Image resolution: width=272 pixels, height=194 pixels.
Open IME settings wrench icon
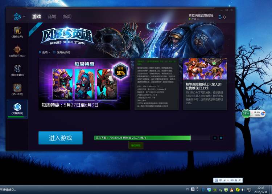pyautogui.click(x=240, y=180)
